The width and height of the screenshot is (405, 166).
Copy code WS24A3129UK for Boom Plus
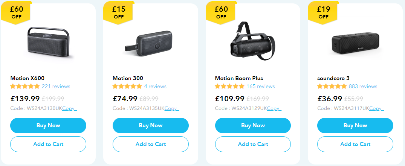(x=273, y=108)
